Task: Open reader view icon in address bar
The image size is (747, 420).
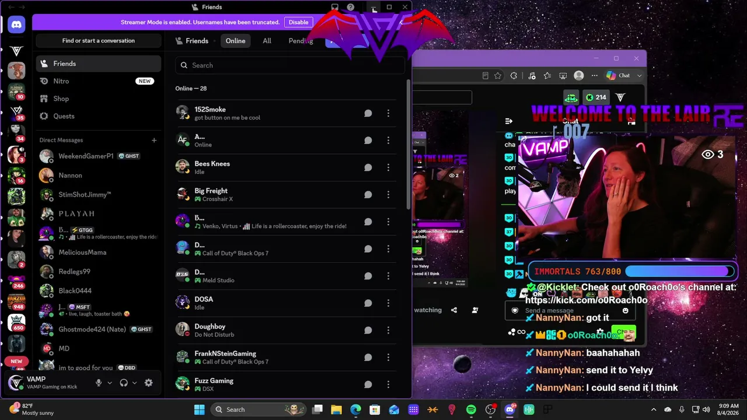Action: tap(485, 75)
